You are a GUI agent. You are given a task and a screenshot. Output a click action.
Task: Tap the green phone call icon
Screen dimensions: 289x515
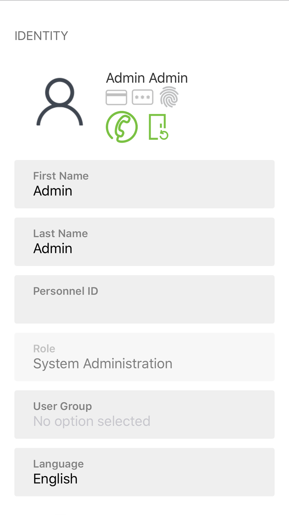click(x=122, y=127)
